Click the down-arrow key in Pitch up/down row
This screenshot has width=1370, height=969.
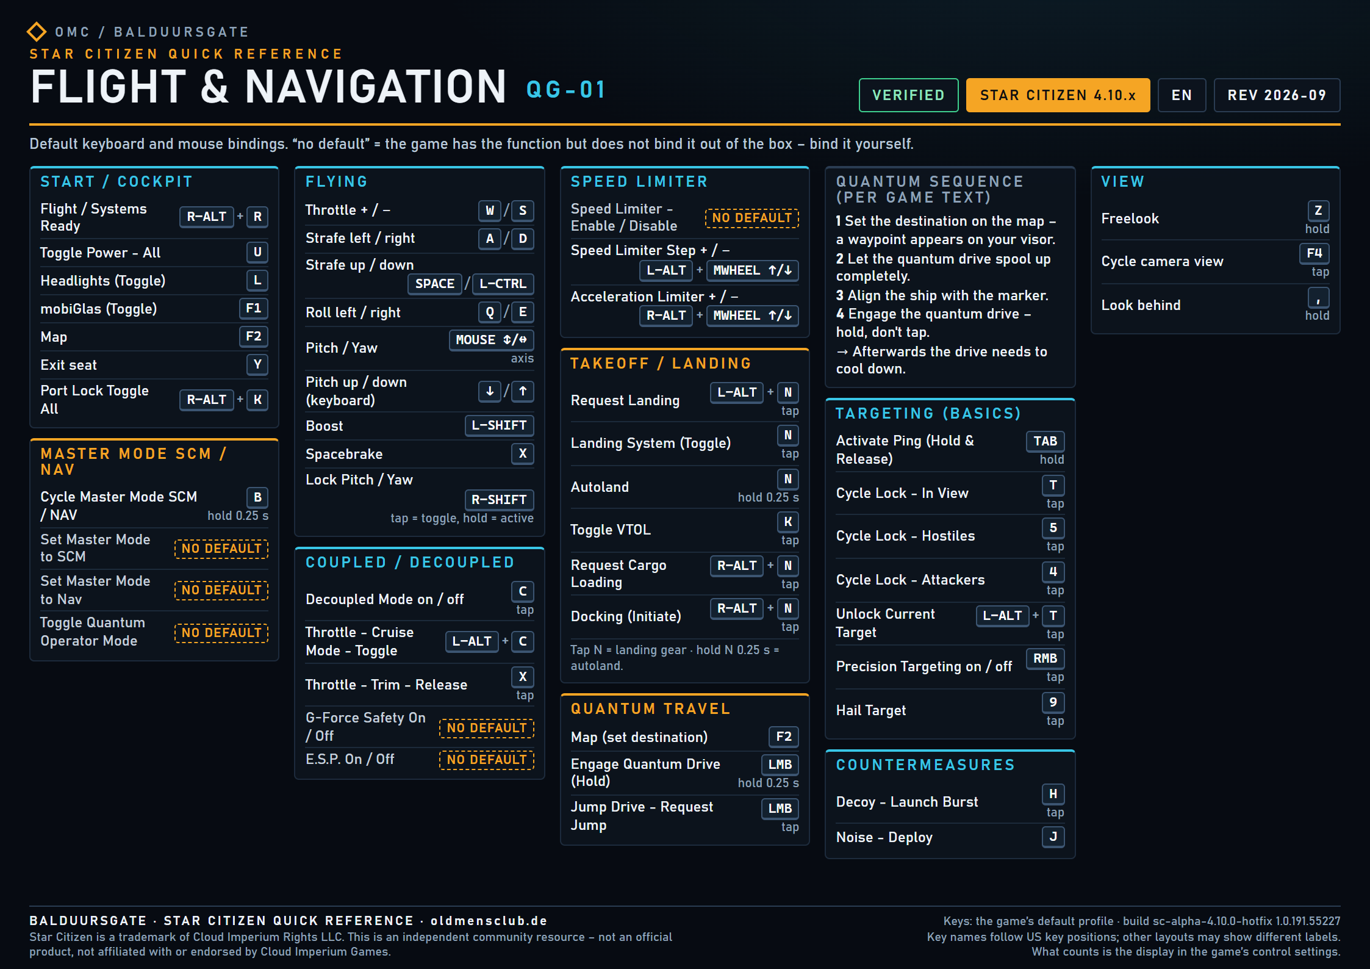490,391
